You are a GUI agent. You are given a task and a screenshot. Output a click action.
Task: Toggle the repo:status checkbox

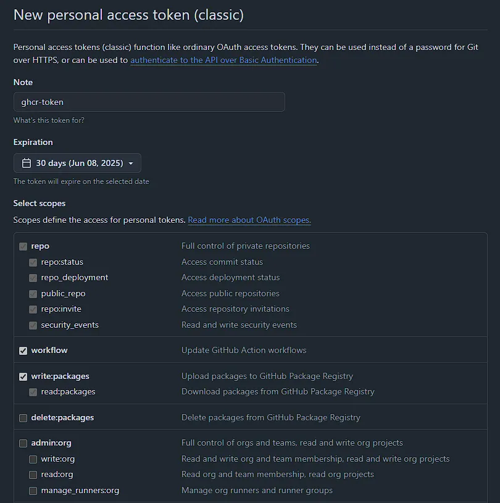(x=33, y=262)
